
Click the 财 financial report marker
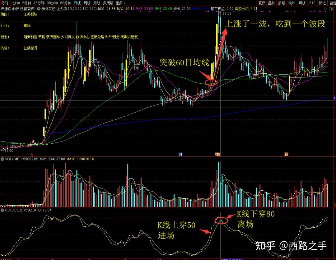(180, 154)
